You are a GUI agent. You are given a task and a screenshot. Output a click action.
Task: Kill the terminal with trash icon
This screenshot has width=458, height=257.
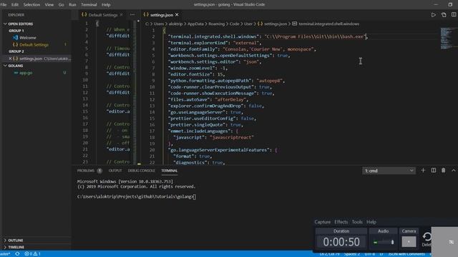[x=444, y=171]
